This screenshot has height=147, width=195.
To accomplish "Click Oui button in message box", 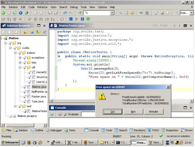I will coord(113,111).
